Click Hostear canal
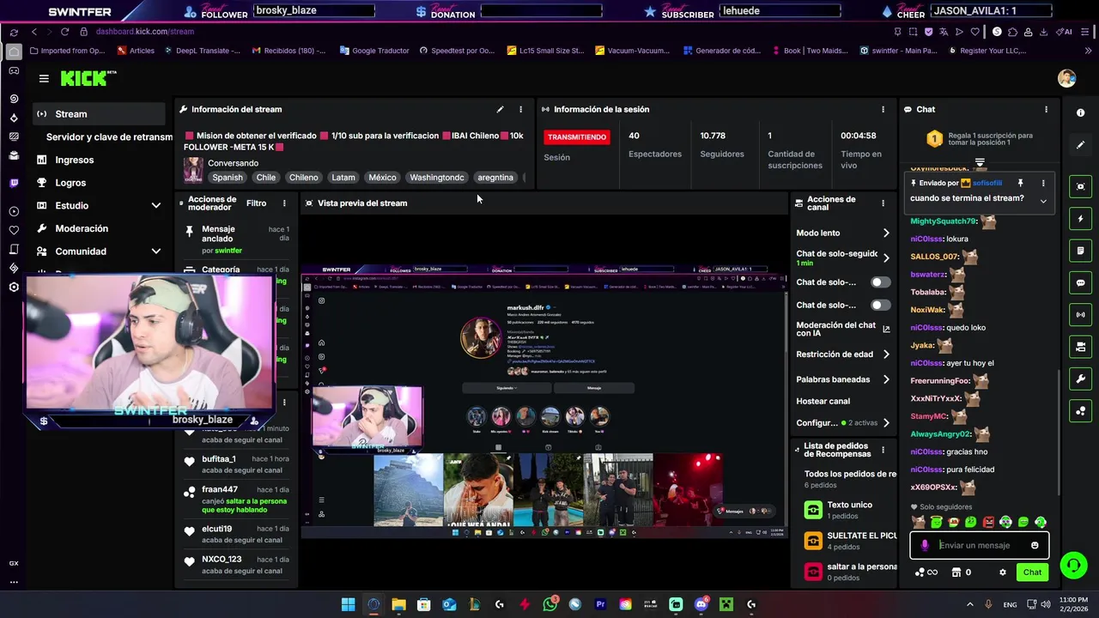Image resolution: width=1099 pixels, height=618 pixels. point(823,401)
